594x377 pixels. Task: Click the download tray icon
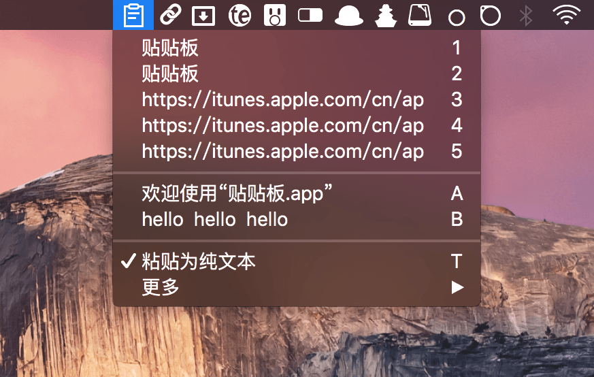[x=203, y=15]
